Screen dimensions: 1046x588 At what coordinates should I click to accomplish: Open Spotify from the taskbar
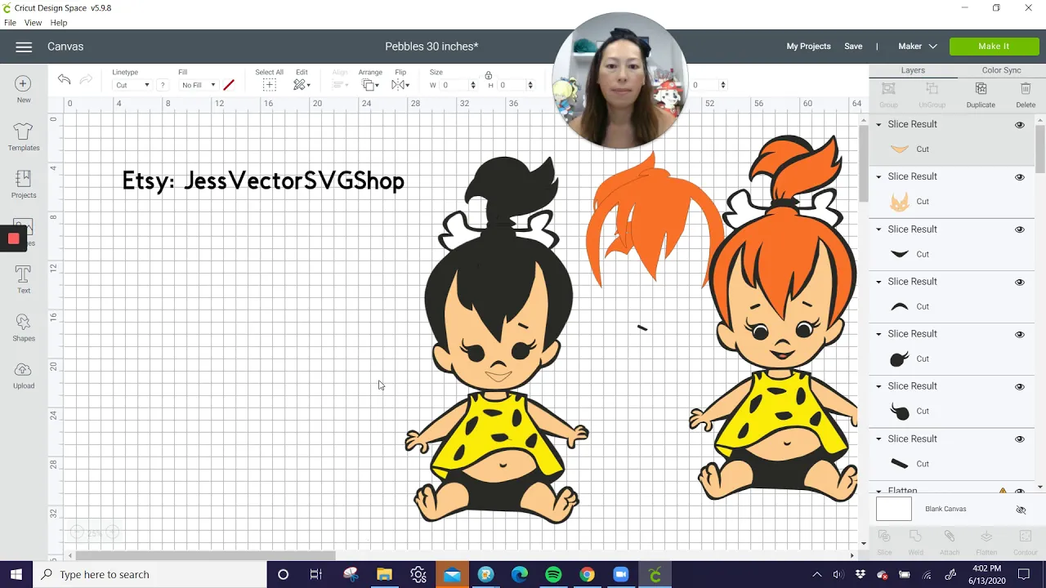click(553, 574)
